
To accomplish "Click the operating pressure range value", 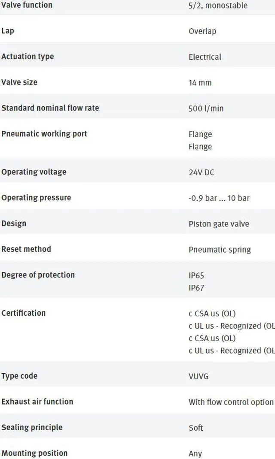I will pos(219,198).
